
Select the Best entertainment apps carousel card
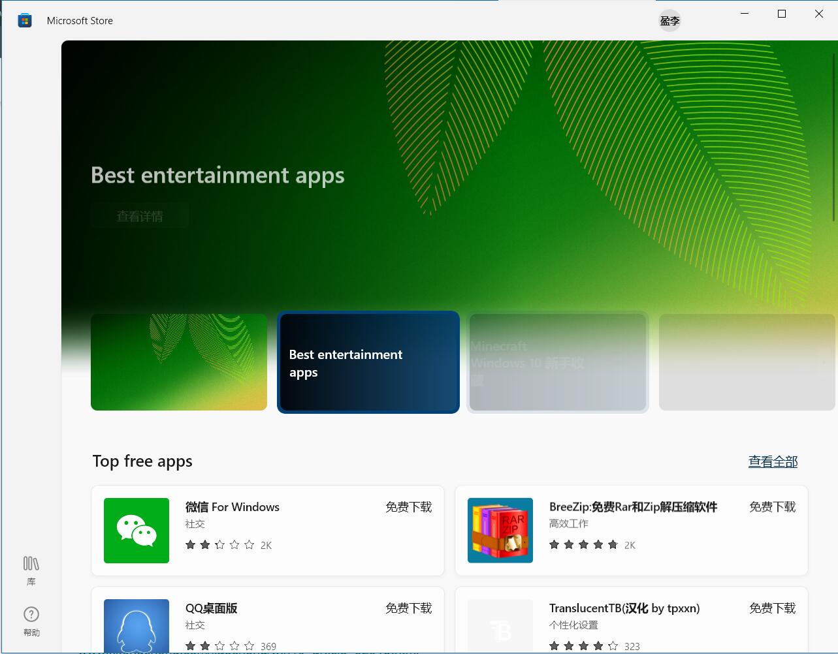(x=368, y=362)
